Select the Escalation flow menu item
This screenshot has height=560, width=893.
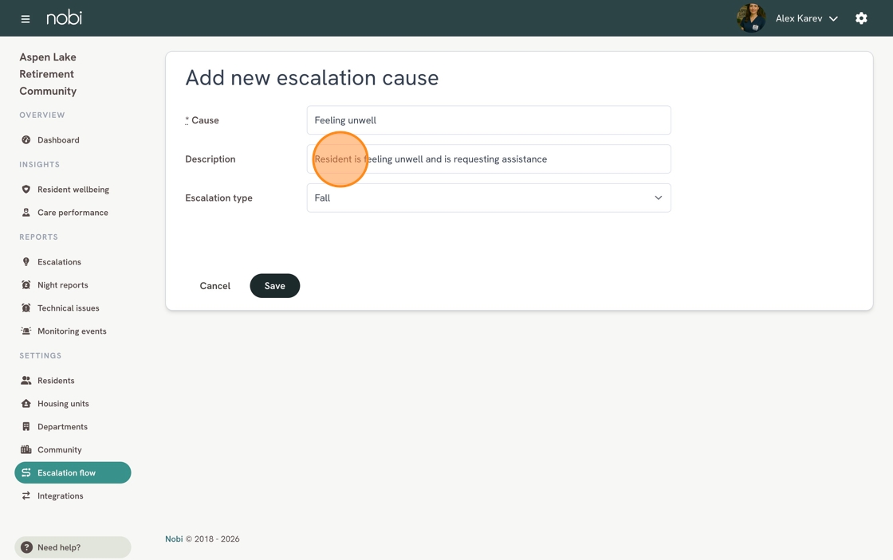(x=73, y=473)
